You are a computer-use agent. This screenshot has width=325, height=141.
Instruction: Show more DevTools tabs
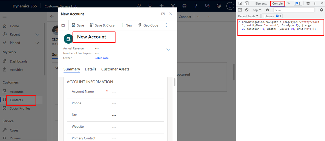pyautogui.click(x=288, y=4)
